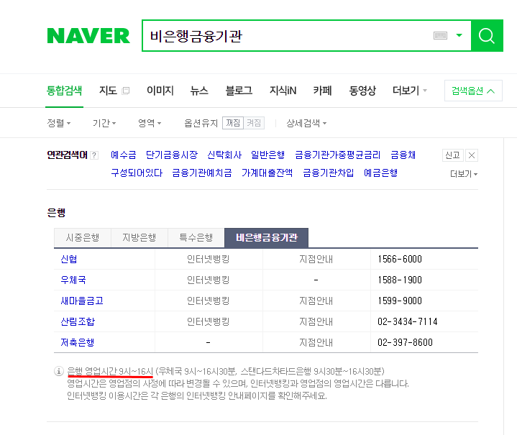This screenshot has height=435, width=517.
Task: Open the 산림조합 link
Action: 78,321
